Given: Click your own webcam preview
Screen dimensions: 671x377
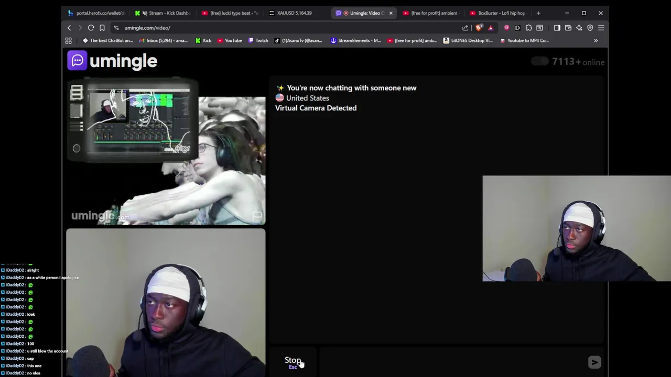Looking at the screenshot, I should click(x=166, y=303).
